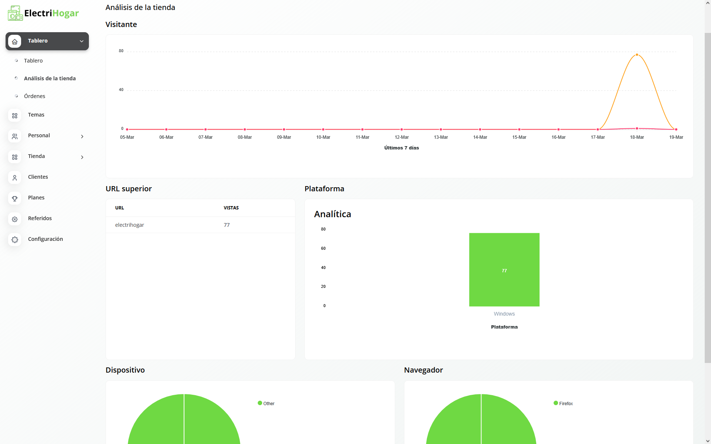Open the Referidos section
Viewport: 711px width, 444px height.
pos(40,218)
